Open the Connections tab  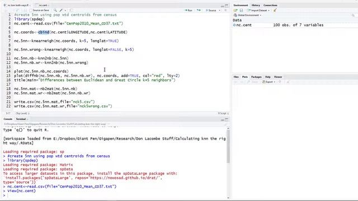pos(270,5)
